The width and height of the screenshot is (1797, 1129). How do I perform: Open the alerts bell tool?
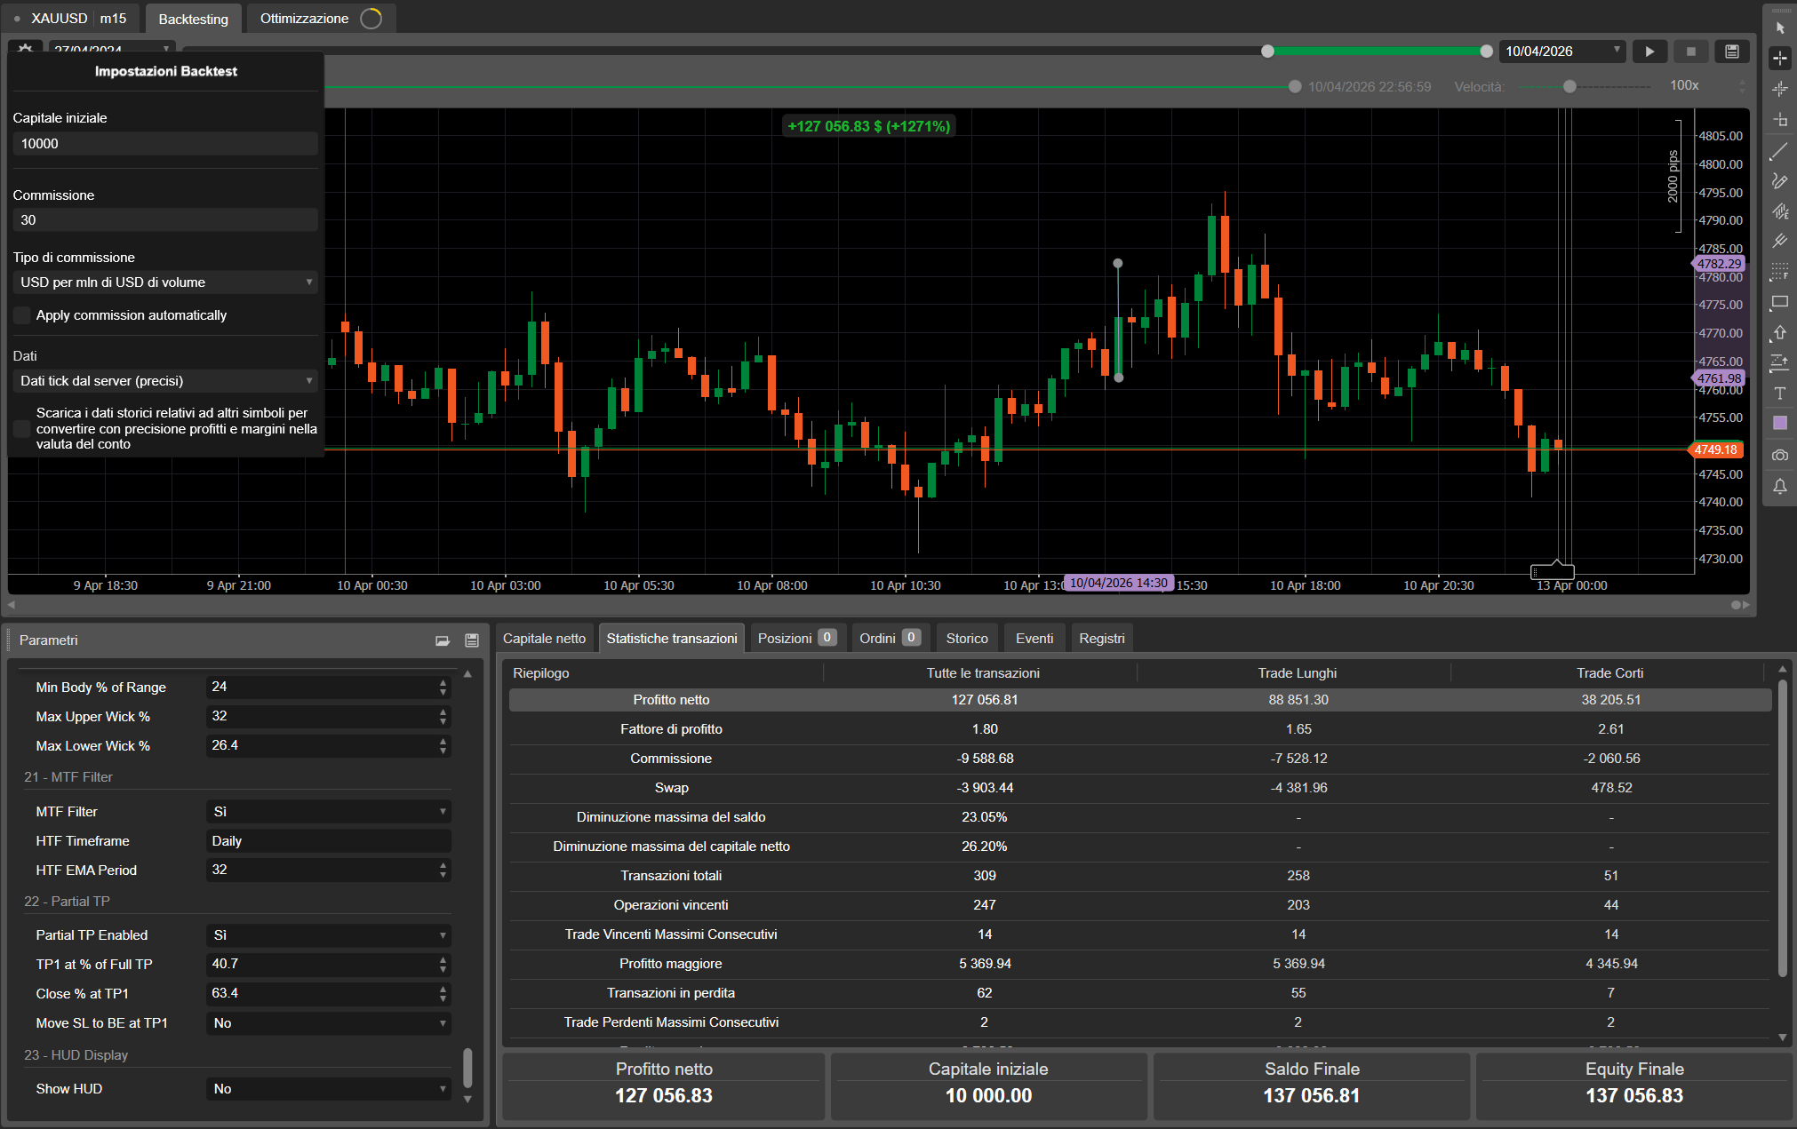1780,486
